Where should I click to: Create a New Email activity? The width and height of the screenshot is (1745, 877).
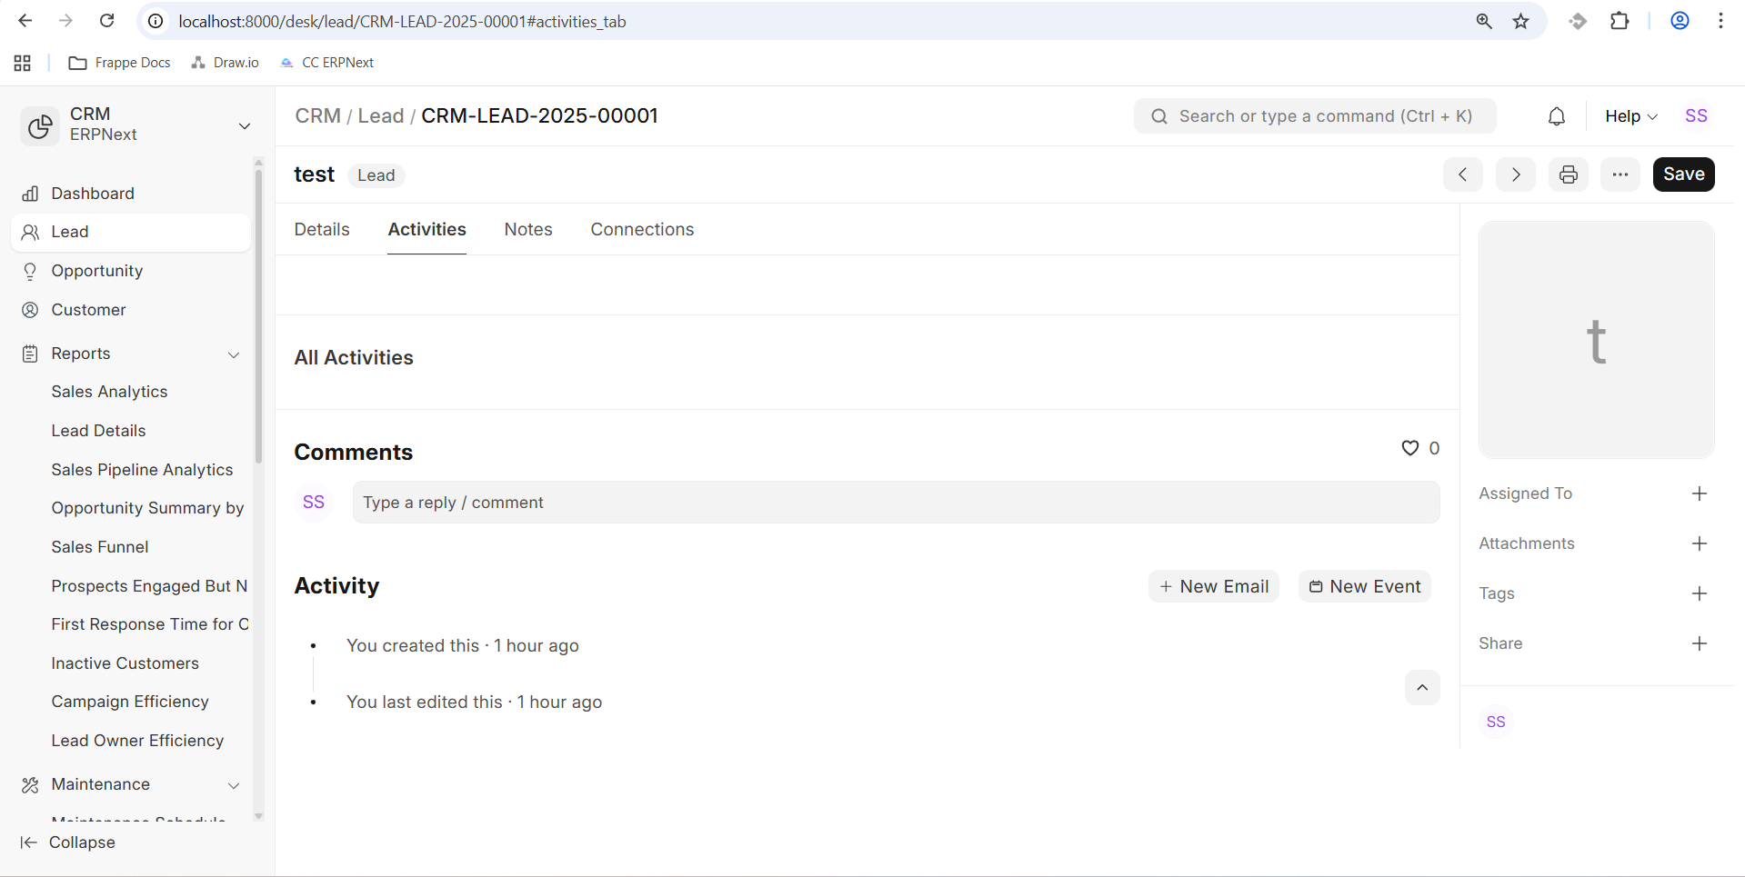click(x=1213, y=587)
